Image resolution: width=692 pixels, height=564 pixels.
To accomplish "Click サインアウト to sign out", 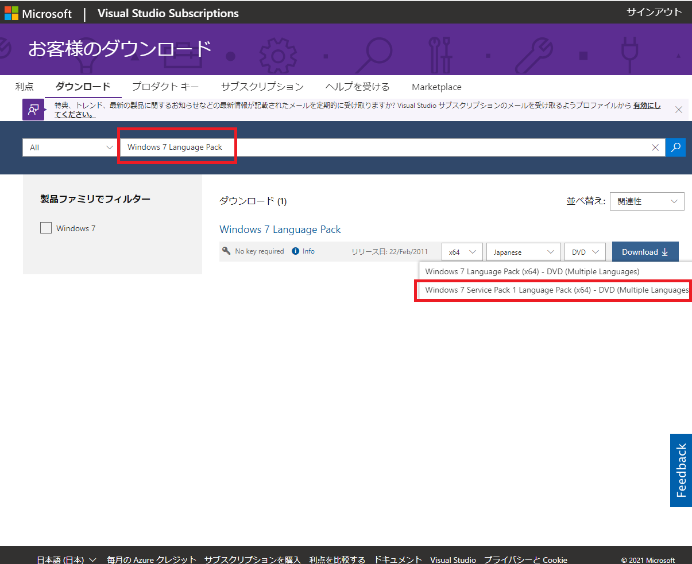I will (x=654, y=12).
